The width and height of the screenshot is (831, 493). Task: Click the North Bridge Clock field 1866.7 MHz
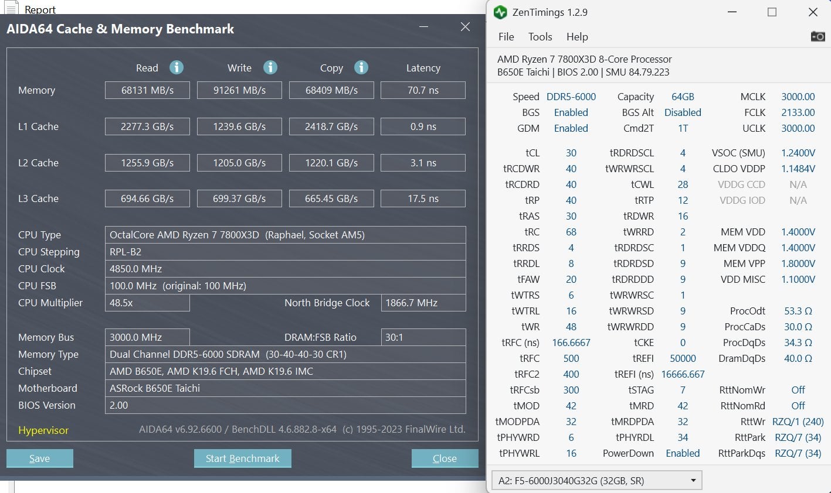click(x=423, y=303)
